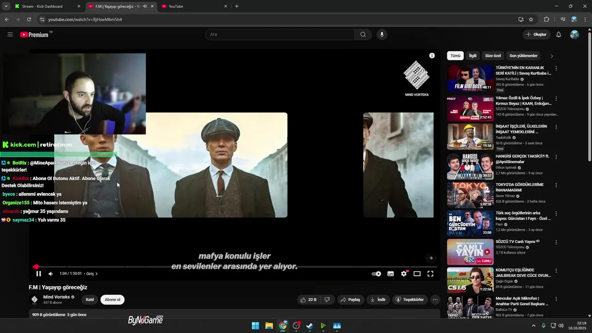Show video info card icon
Image resolution: width=592 pixels, height=333 pixels.
tap(432, 55)
